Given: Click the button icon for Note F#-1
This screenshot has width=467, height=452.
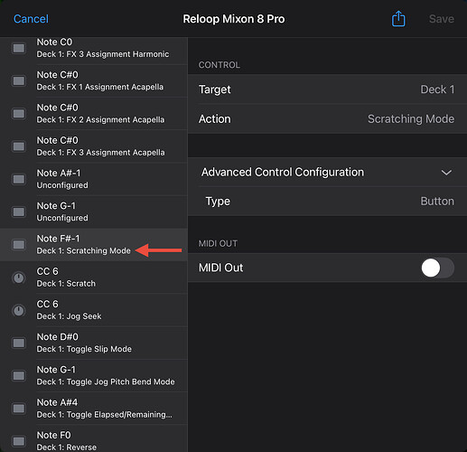Looking at the screenshot, I should point(19,245).
